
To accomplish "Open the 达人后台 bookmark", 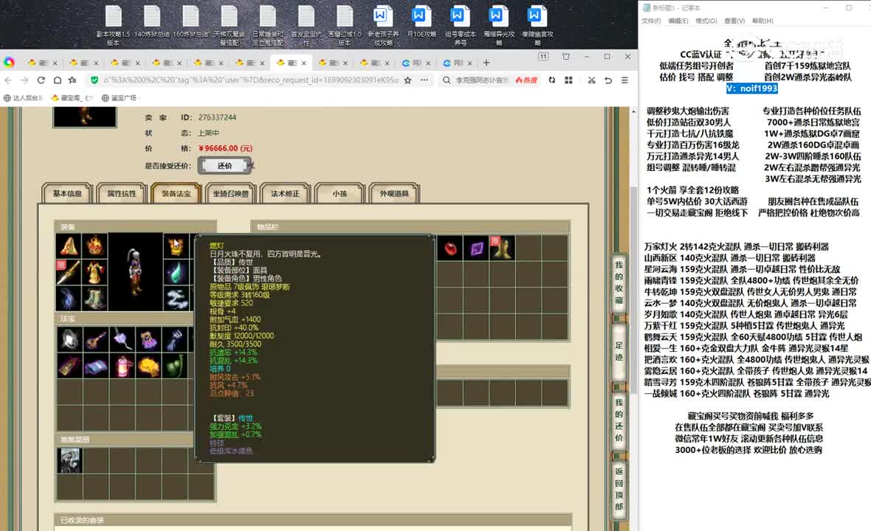I will (x=24, y=97).
